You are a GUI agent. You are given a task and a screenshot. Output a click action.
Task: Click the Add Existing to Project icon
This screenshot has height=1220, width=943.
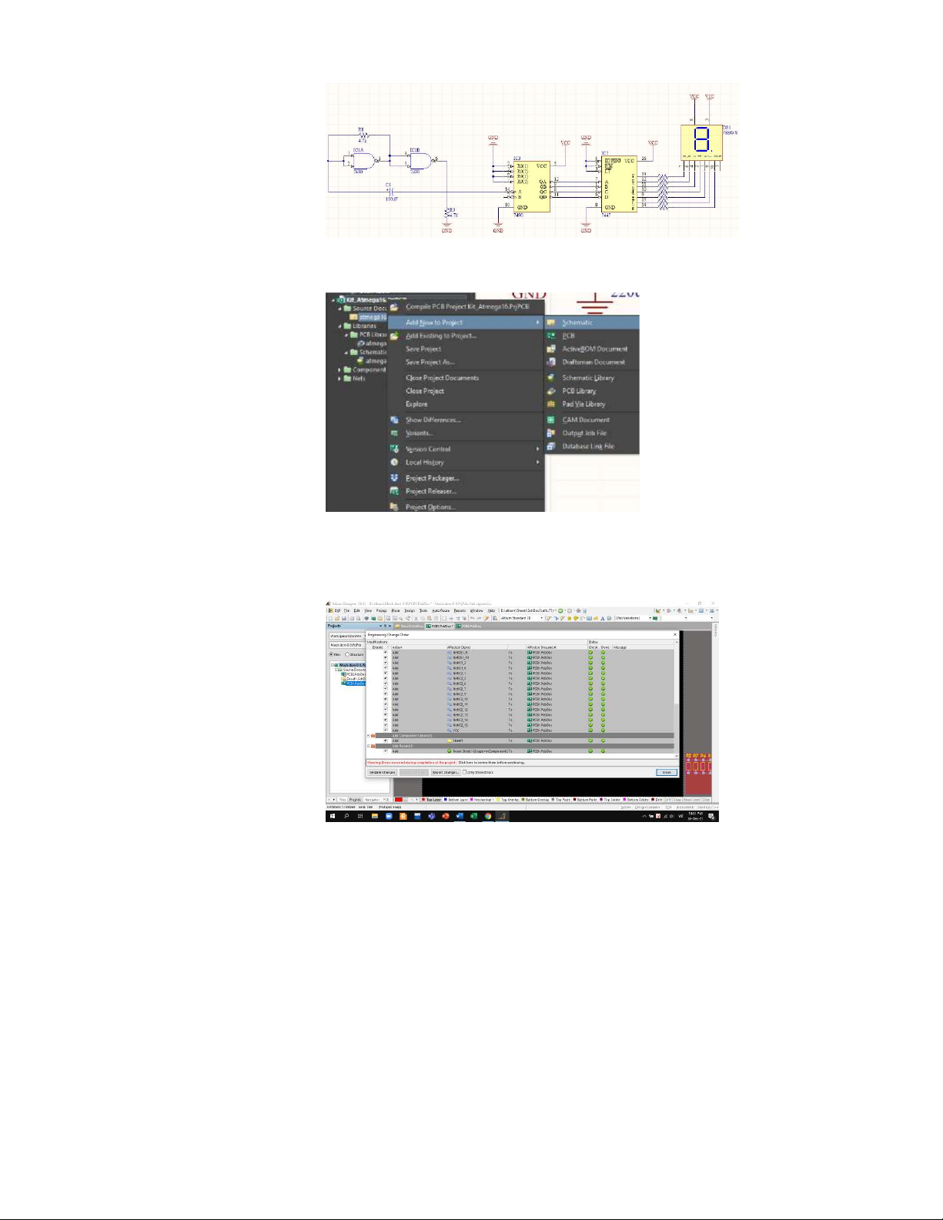[394, 336]
